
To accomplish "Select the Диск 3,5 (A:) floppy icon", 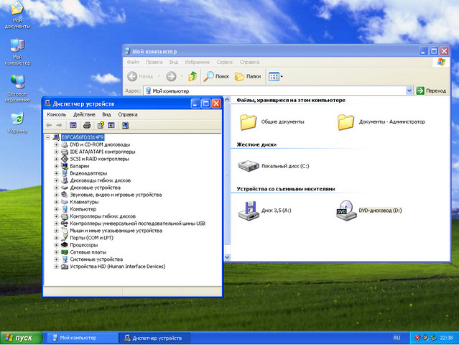I will pos(249,210).
